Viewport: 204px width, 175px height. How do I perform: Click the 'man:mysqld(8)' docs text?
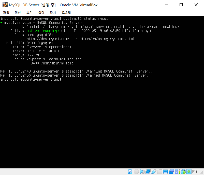tap(40, 35)
